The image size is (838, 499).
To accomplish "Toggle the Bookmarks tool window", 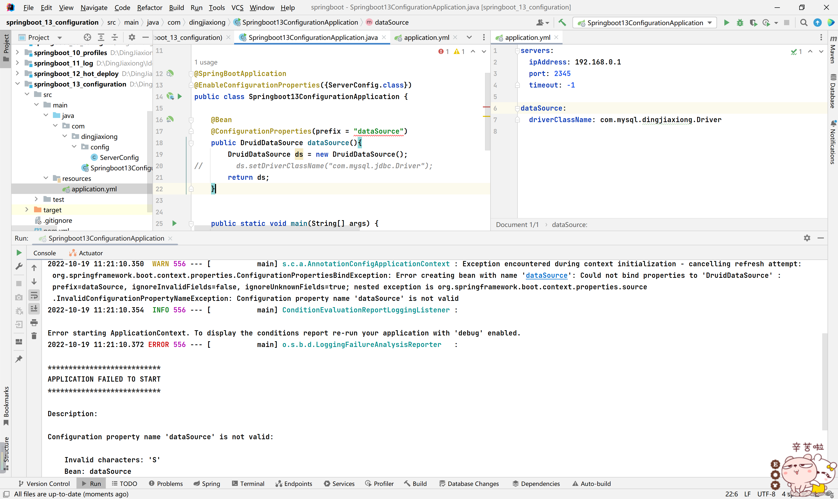I will click(6, 406).
